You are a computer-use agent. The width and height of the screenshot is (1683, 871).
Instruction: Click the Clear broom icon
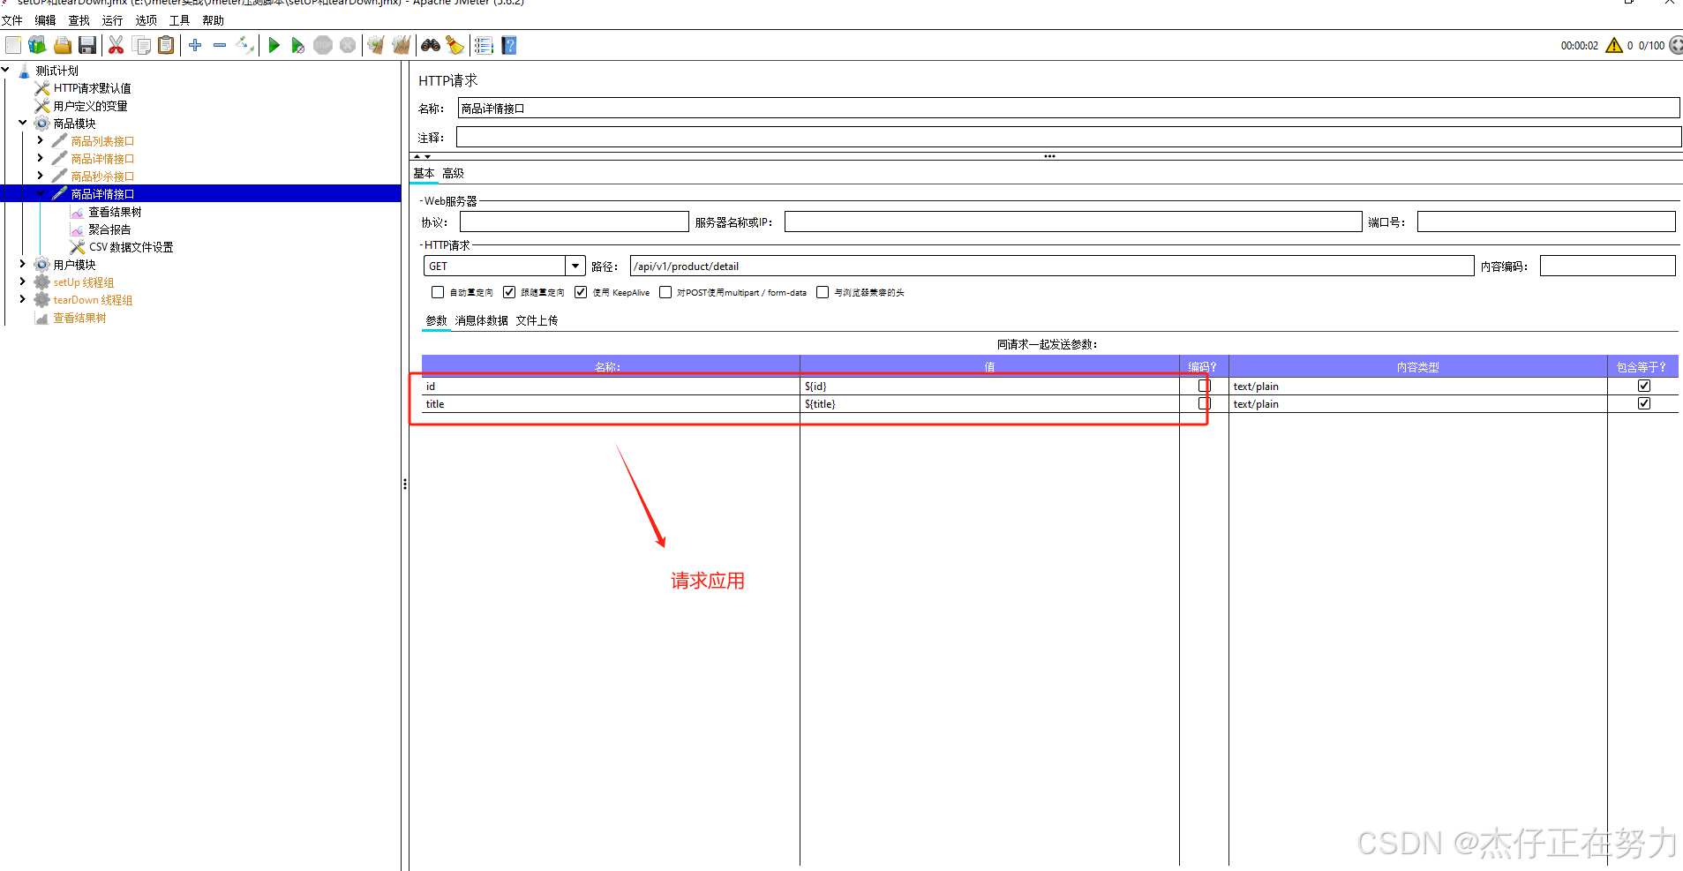tap(377, 45)
